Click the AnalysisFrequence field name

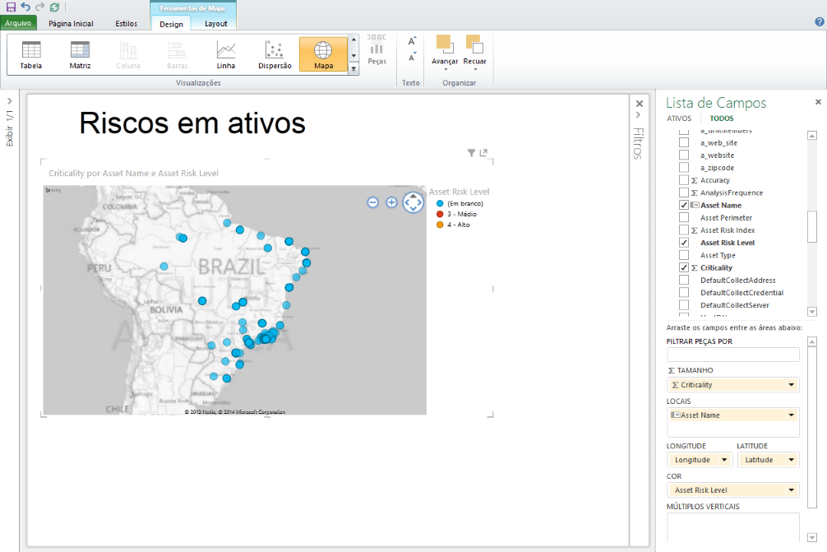tap(732, 193)
